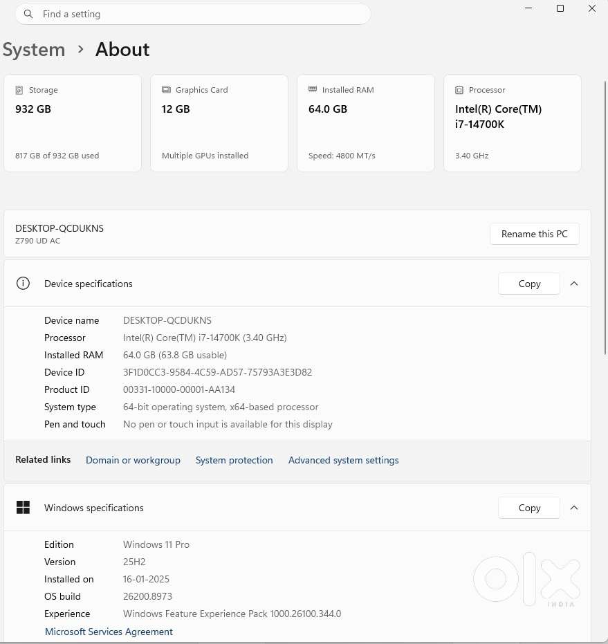Image resolution: width=608 pixels, height=644 pixels.
Task: Click the vertical scrollbar thumb
Action: point(605,218)
